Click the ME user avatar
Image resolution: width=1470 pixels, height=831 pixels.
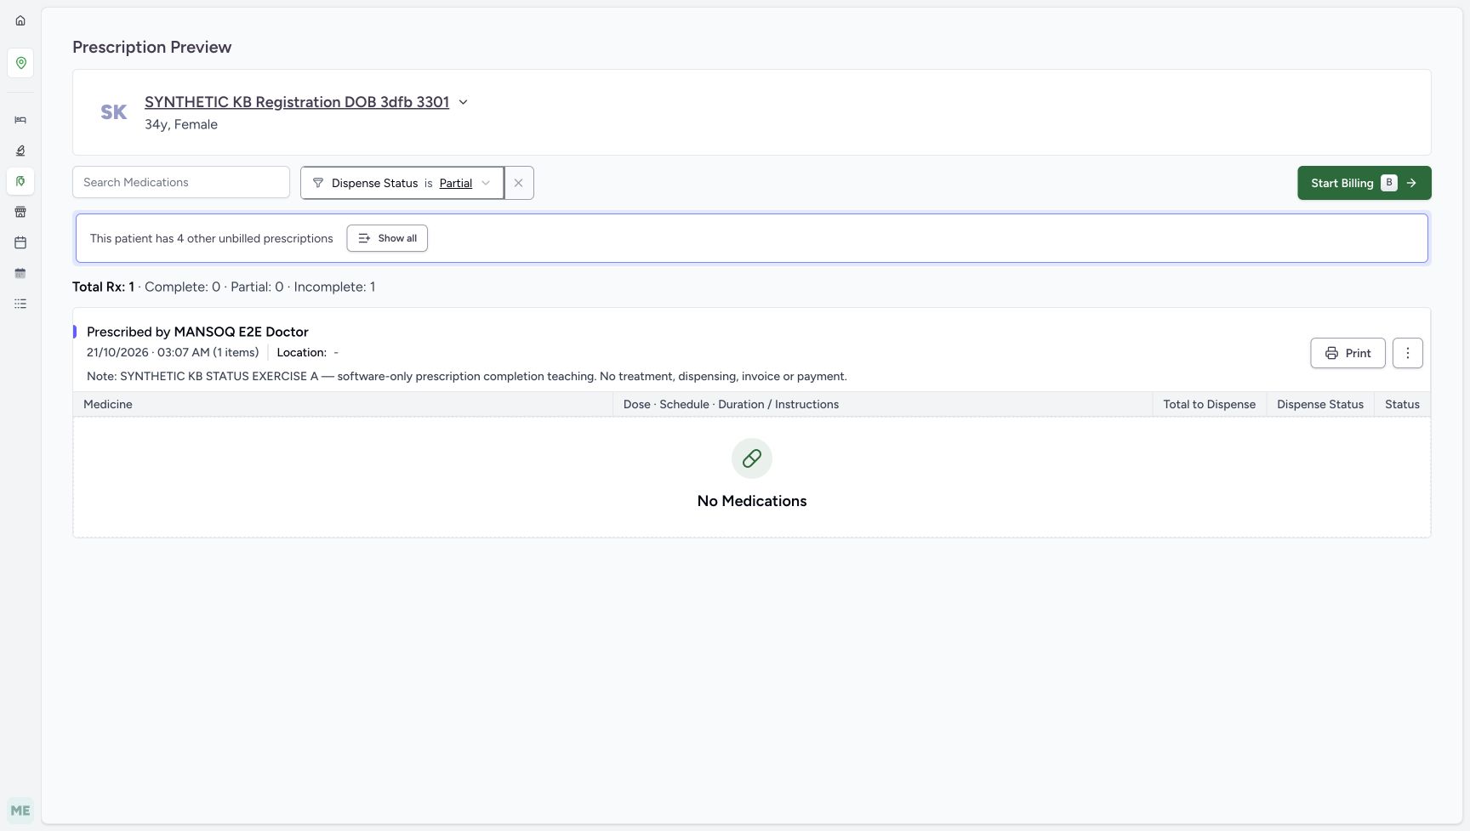(x=20, y=811)
